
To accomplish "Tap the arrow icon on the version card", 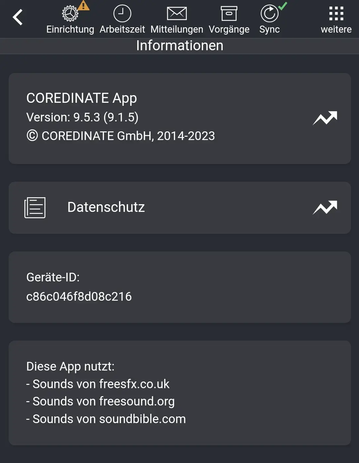I will (325, 118).
